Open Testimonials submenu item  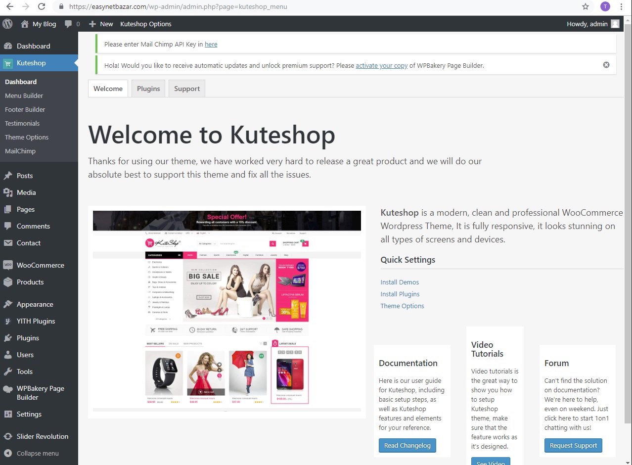pos(22,123)
